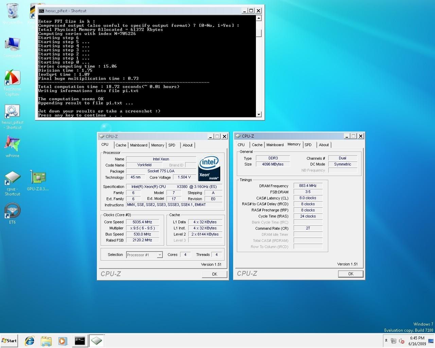Image resolution: width=435 pixels, height=348 pixels.
Task: Click the Command Rate 2T value
Action: (308, 228)
